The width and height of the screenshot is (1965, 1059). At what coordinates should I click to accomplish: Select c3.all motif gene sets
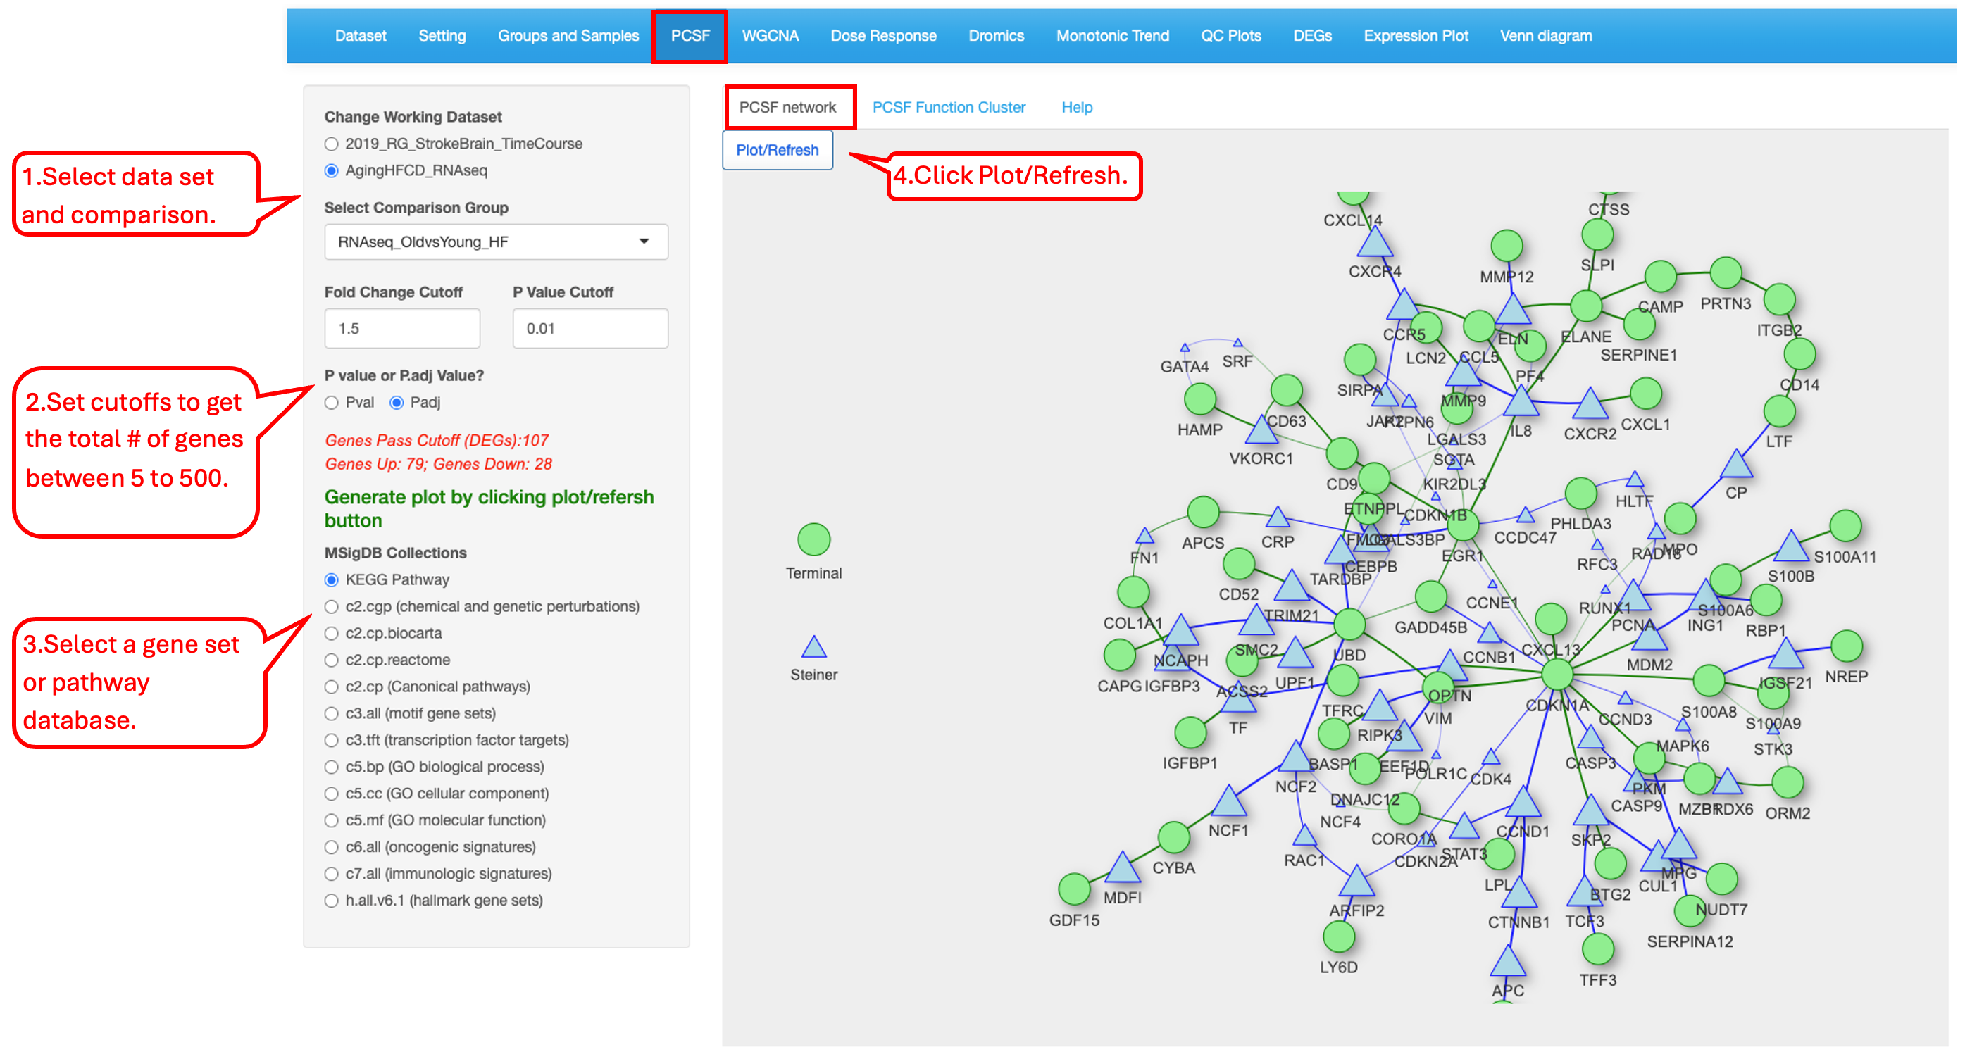point(331,713)
